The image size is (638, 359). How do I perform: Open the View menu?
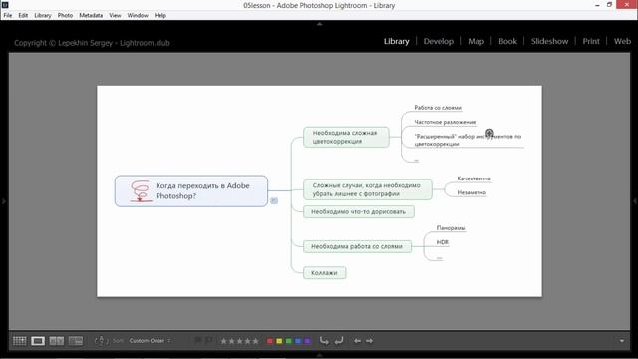click(115, 16)
